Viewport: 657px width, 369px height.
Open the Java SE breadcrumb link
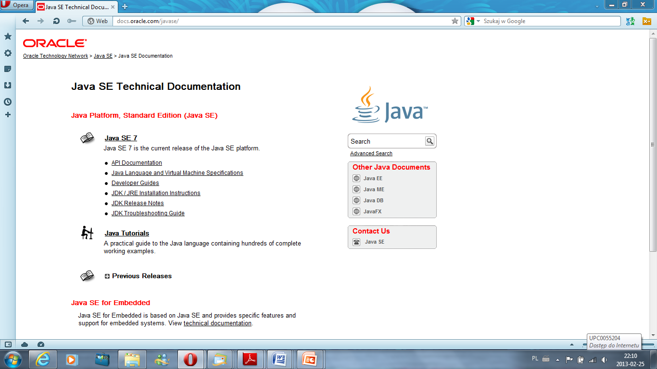point(103,56)
